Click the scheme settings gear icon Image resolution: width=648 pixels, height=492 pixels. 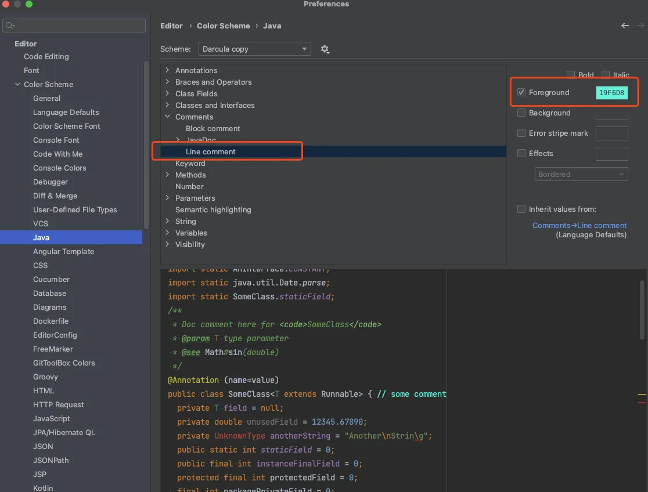(x=325, y=49)
